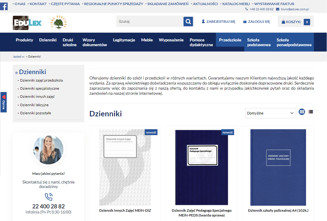Open the O nas link
The width and height of the screenshot is (327, 221).
click(x=20, y=4)
